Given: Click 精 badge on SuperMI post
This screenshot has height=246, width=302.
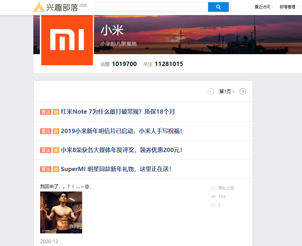Looking at the screenshot, I should (56, 169).
